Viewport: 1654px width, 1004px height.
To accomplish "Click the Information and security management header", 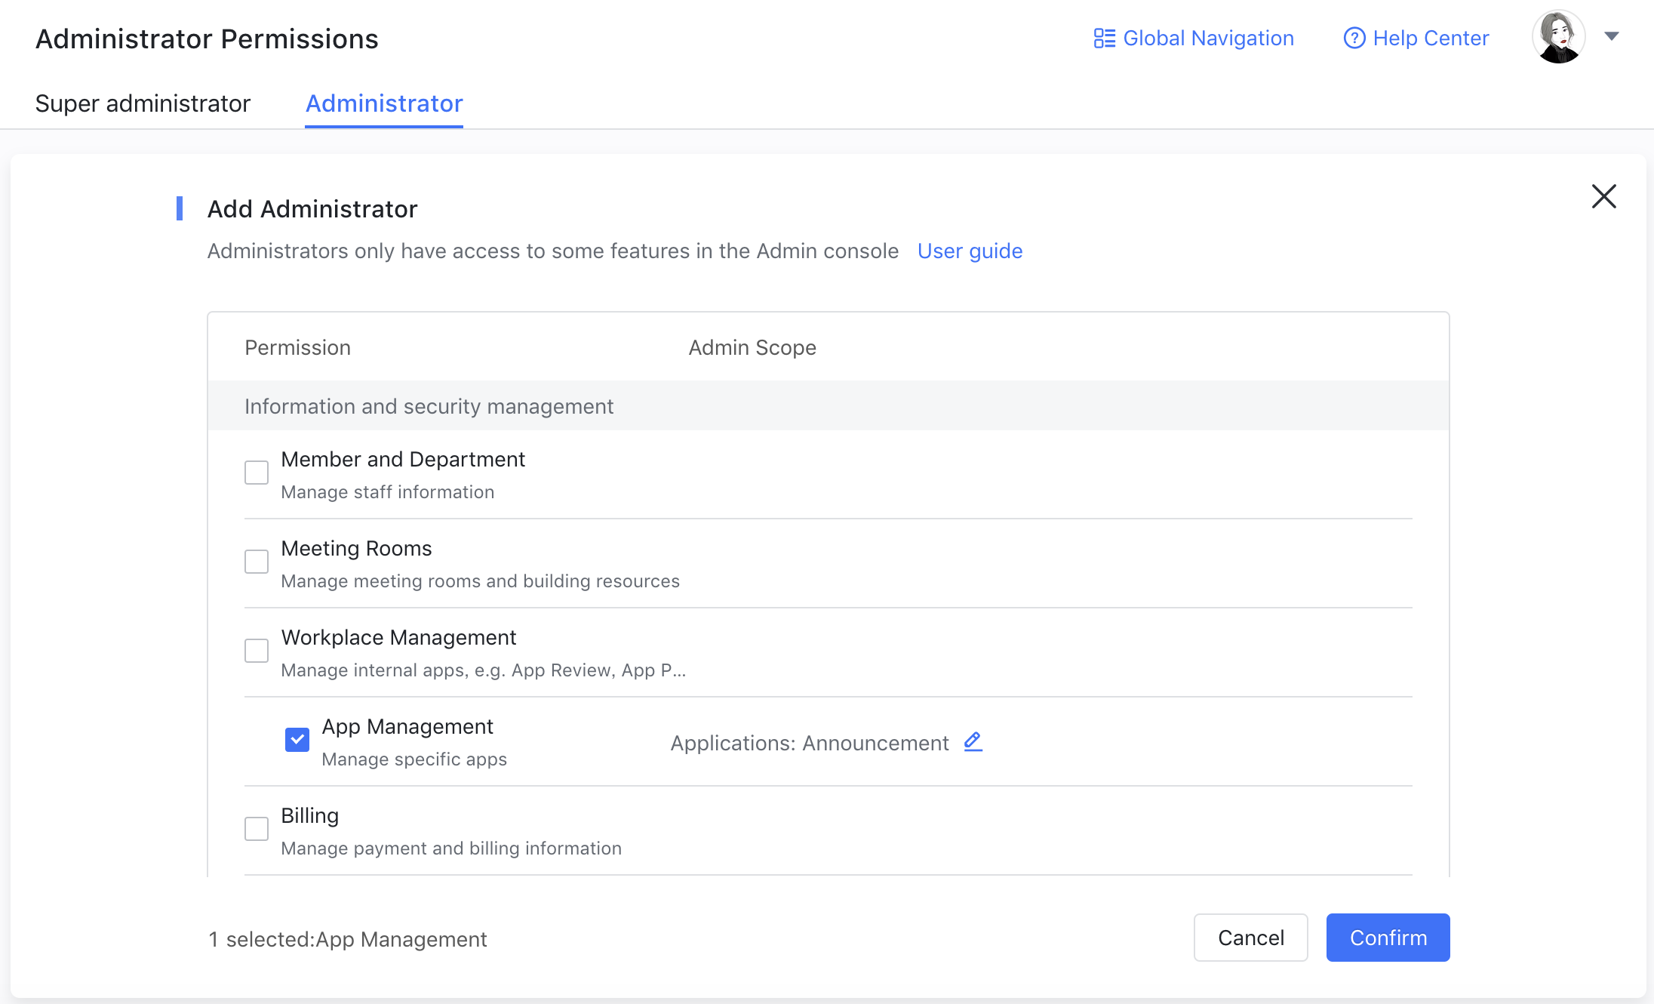I will 429,406.
